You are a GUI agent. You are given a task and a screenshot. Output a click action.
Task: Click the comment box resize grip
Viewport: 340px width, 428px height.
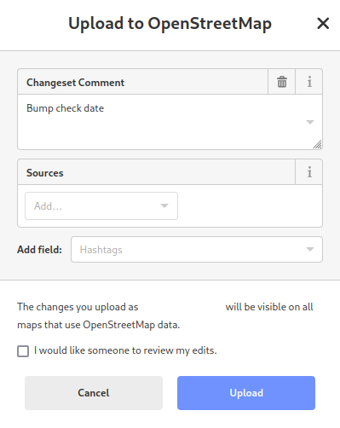(317, 144)
